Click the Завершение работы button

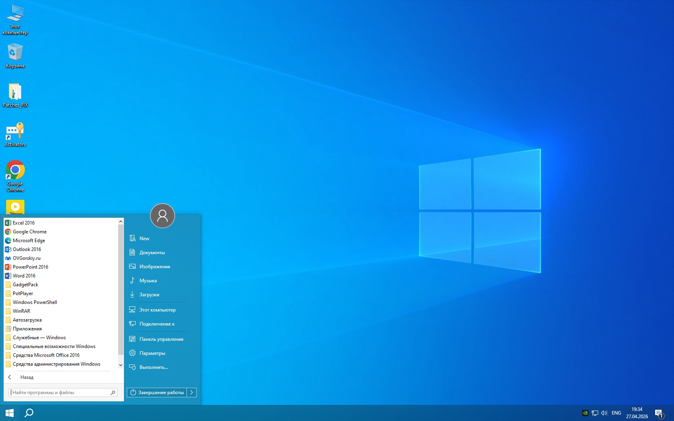coord(157,393)
